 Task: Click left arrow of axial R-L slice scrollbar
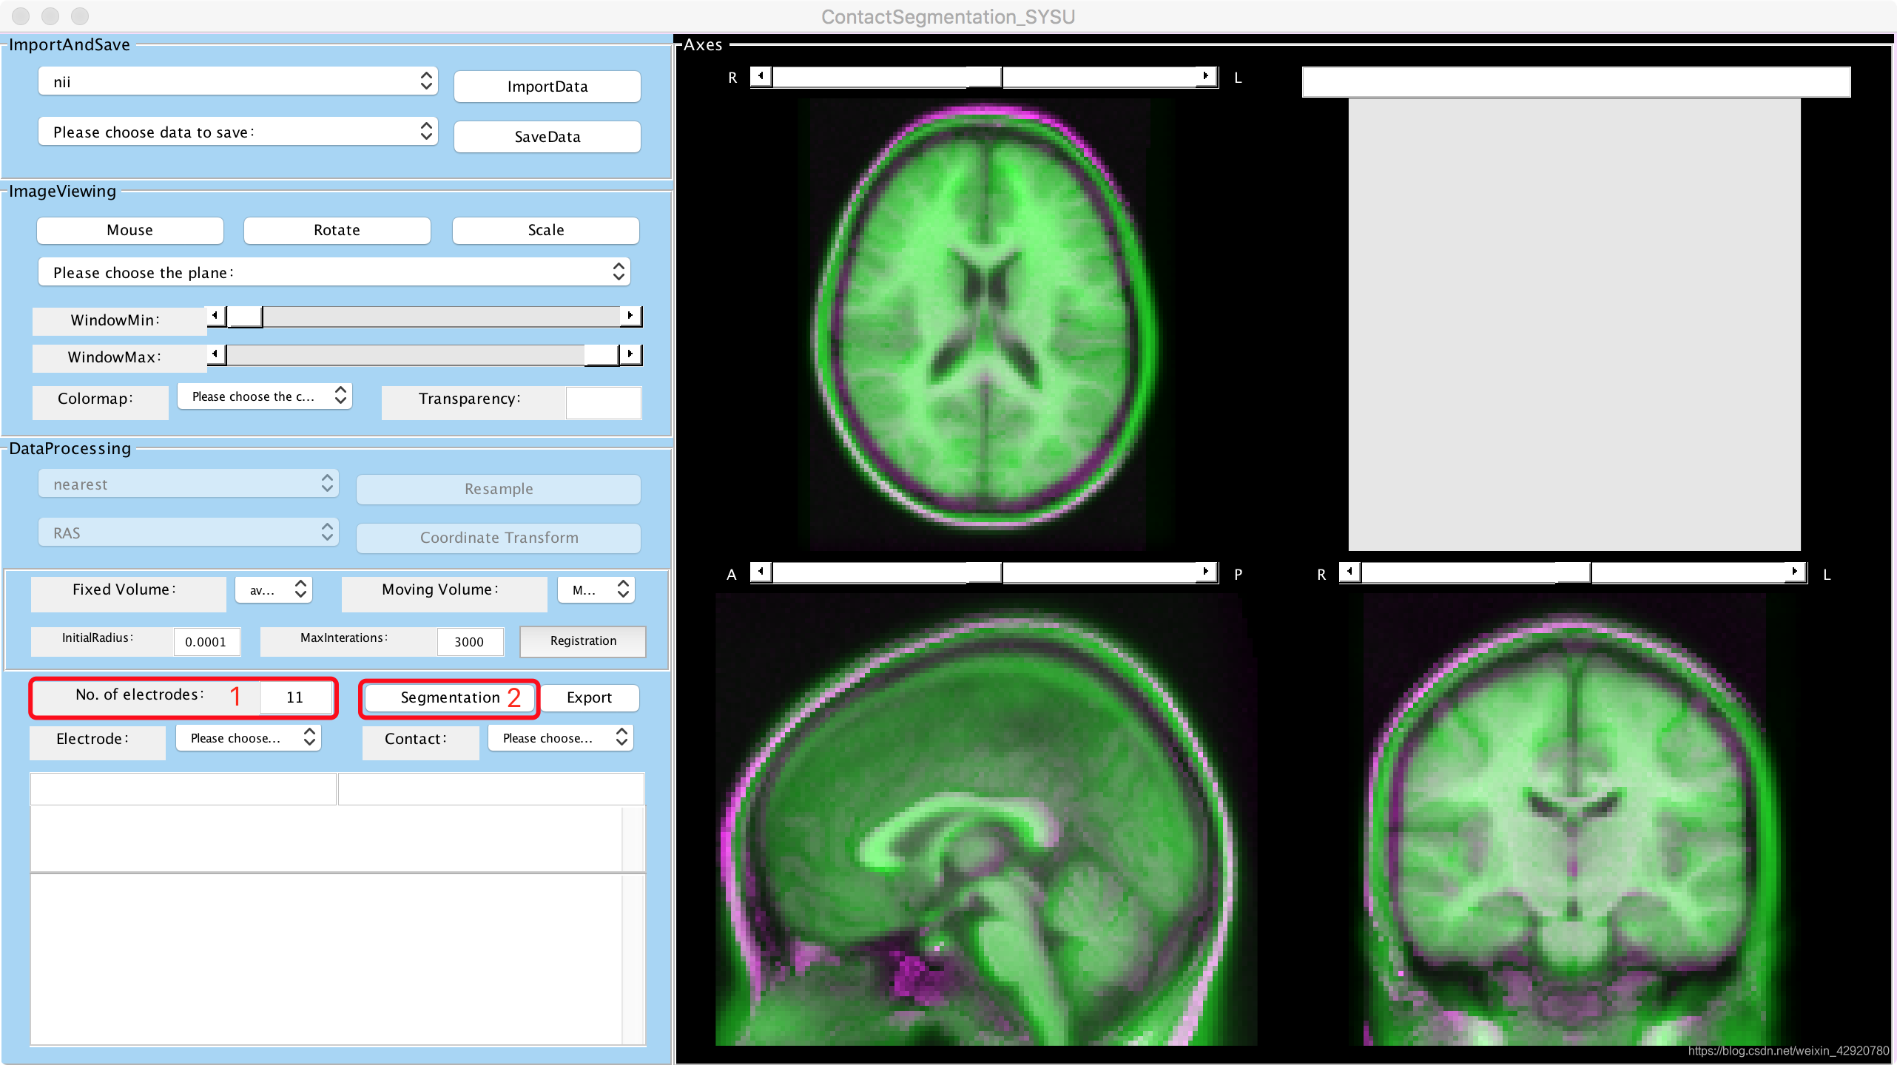pos(761,76)
